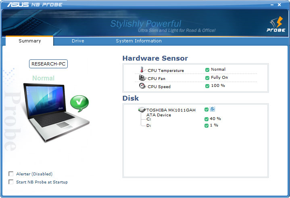Click the blue S.M.A.R.T. status icon

point(212,109)
